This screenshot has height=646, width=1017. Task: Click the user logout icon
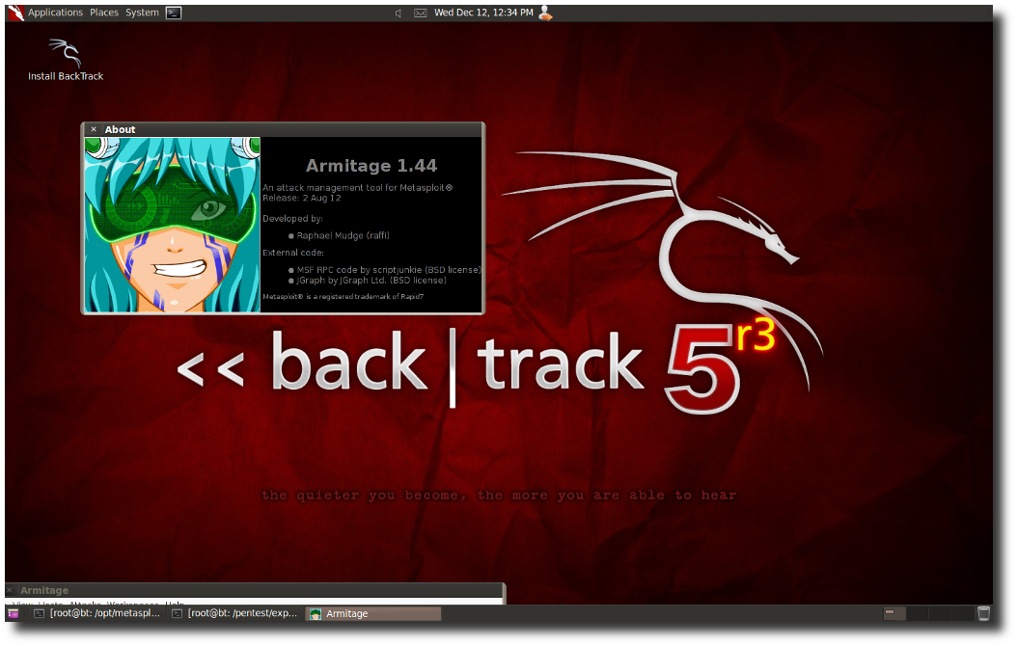pyautogui.click(x=545, y=13)
